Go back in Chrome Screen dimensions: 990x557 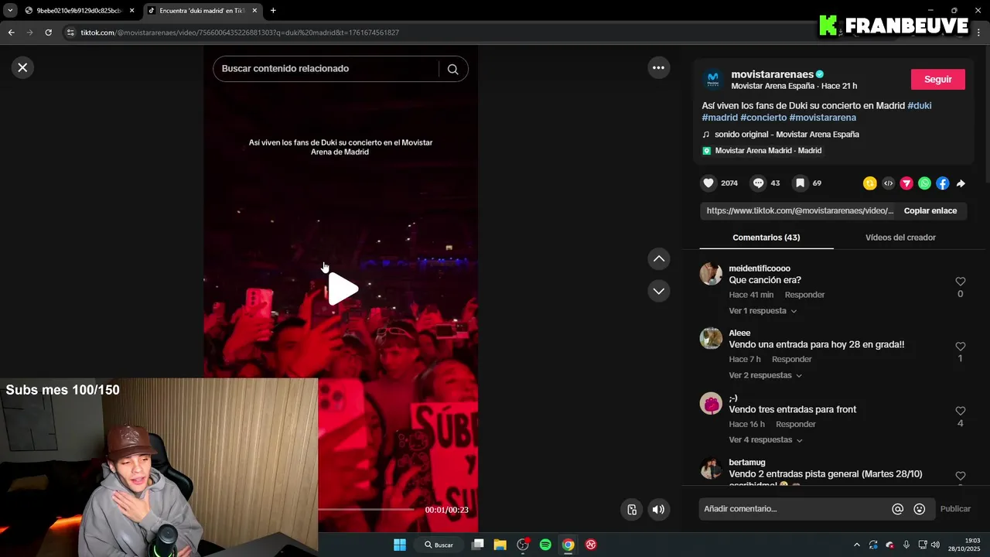[x=11, y=32]
